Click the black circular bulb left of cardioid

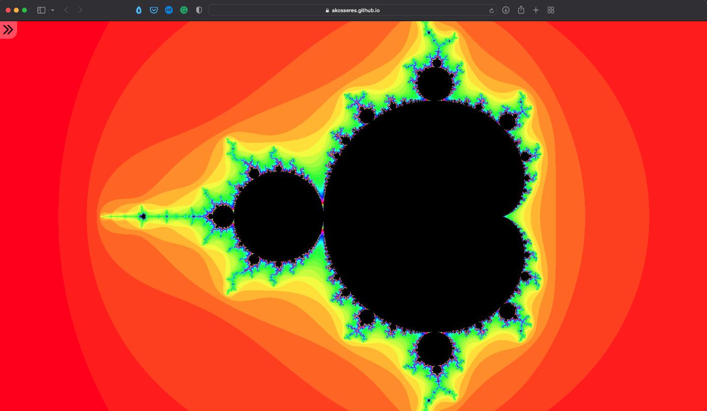[x=278, y=217]
